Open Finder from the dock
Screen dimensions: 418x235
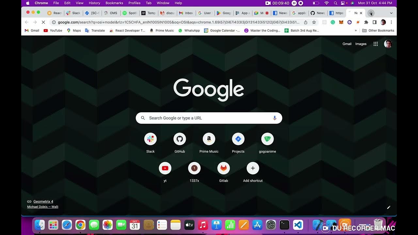pyautogui.click(x=40, y=225)
